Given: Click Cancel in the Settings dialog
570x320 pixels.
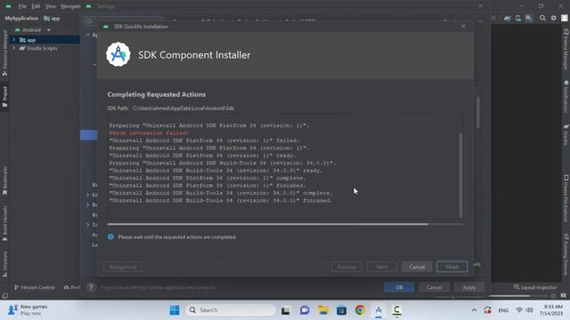Looking at the screenshot, I should (434, 287).
